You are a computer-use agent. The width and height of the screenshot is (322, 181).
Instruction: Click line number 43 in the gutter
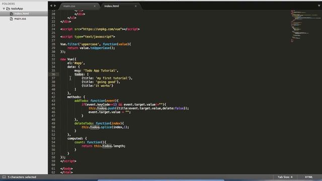click(53, 101)
